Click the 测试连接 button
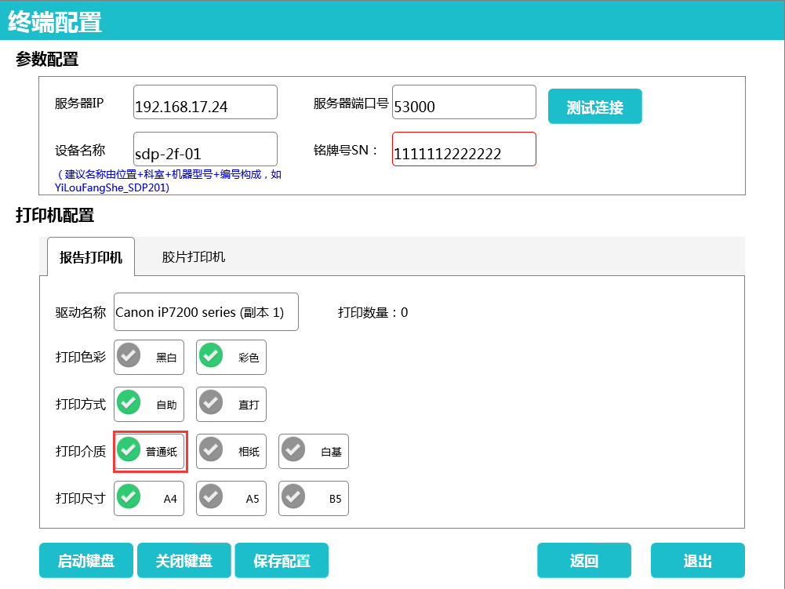Viewport: 785px width, 589px height. (594, 107)
